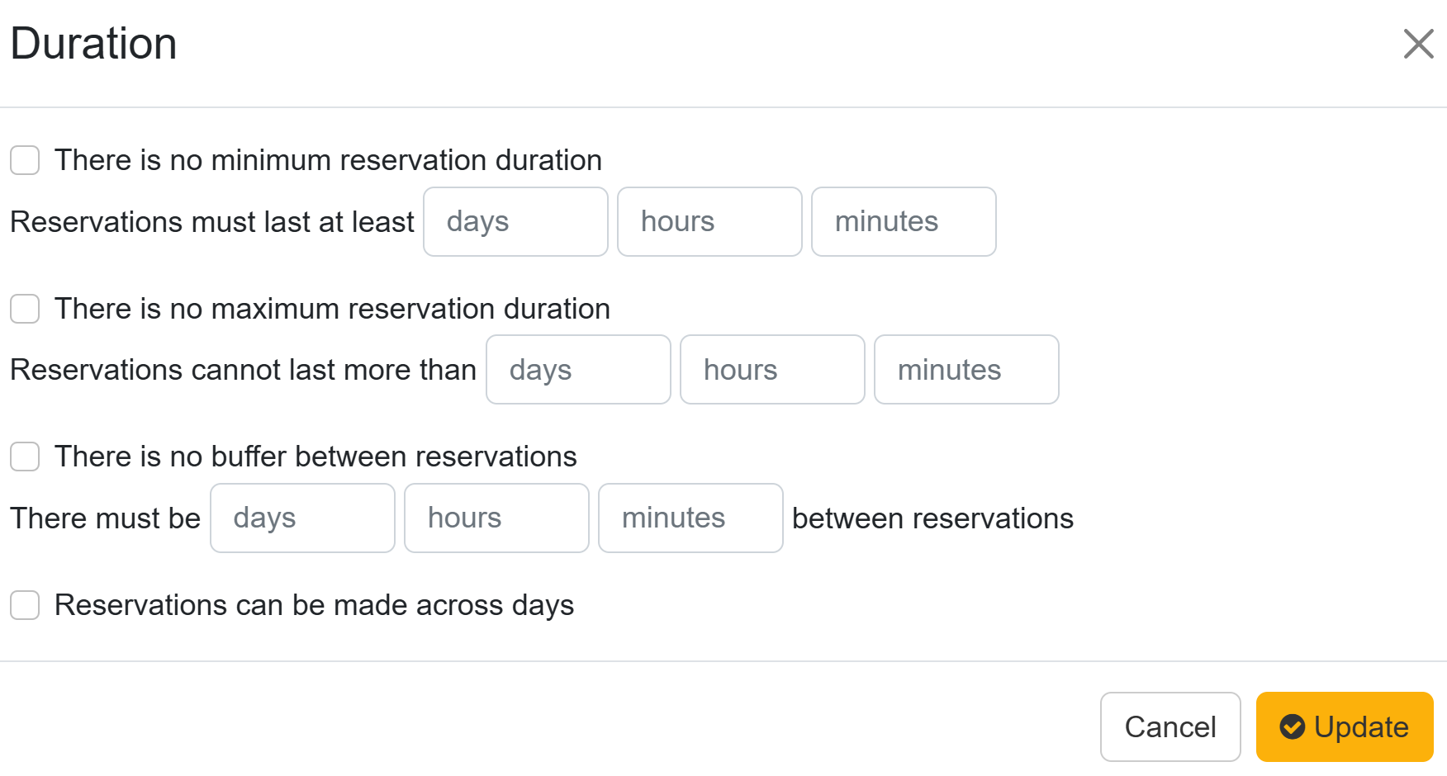Select the buffer days input

tap(302, 518)
